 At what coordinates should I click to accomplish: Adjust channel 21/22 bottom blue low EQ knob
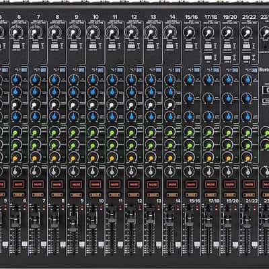tap(247, 116)
